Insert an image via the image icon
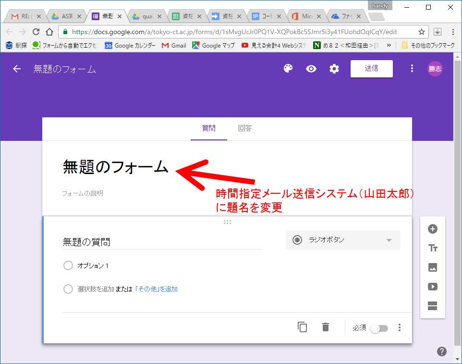Screen dimensions: 462x364 click(432, 267)
